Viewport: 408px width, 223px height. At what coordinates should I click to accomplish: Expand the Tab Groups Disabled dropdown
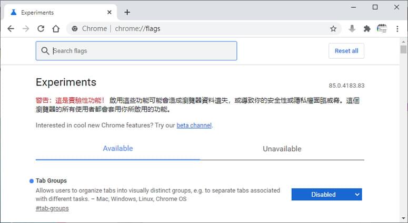pyautogui.click(x=326, y=195)
